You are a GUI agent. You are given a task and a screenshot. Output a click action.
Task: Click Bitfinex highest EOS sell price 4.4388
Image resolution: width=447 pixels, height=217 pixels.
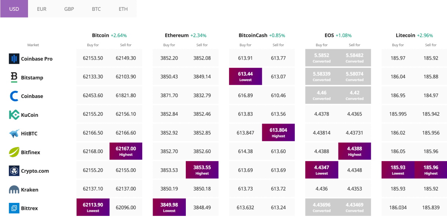[x=354, y=151]
